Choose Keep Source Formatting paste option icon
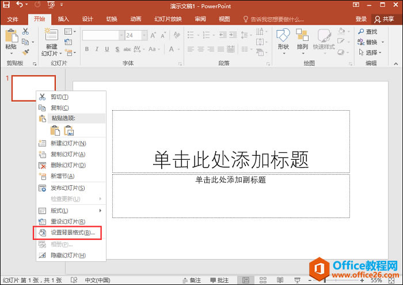Screen dimensions: 403x285 point(55,130)
